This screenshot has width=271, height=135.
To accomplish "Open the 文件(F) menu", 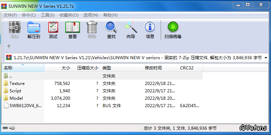I will point(10,15).
